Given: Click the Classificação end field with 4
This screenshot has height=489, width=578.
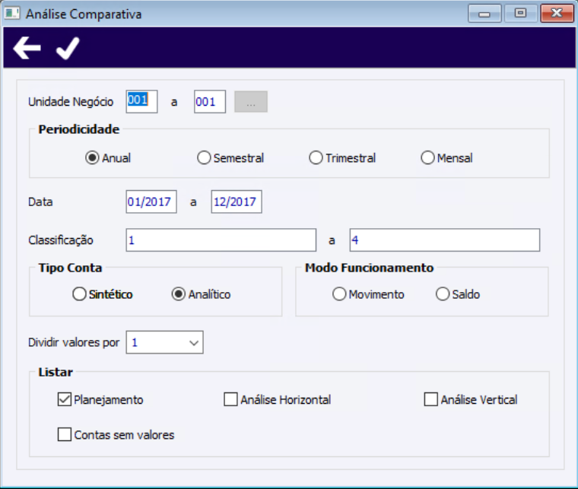Looking at the screenshot, I should coord(445,240).
